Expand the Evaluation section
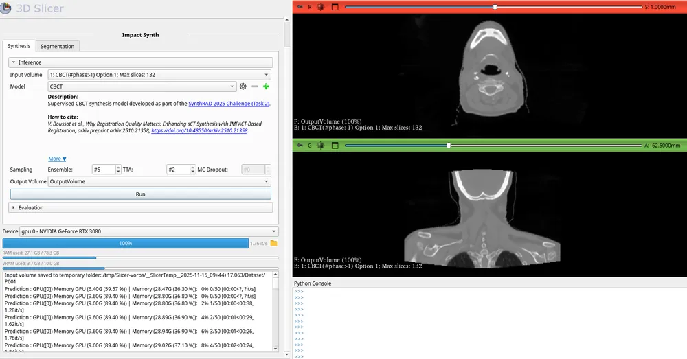 pyautogui.click(x=140, y=207)
